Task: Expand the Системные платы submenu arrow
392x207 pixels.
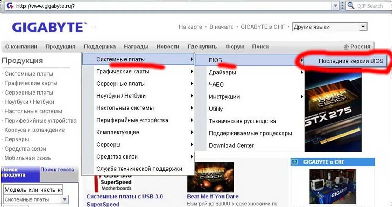Action: pos(192,59)
